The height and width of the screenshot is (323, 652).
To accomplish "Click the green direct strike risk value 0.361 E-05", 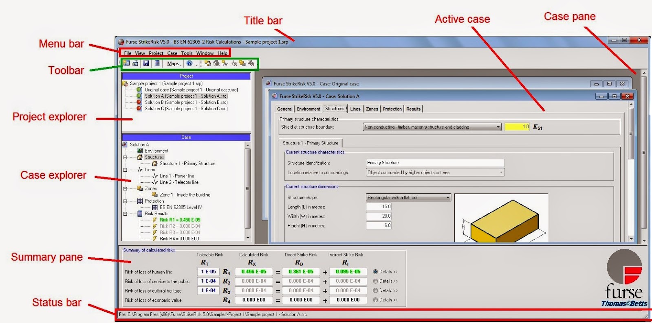I will (301, 272).
